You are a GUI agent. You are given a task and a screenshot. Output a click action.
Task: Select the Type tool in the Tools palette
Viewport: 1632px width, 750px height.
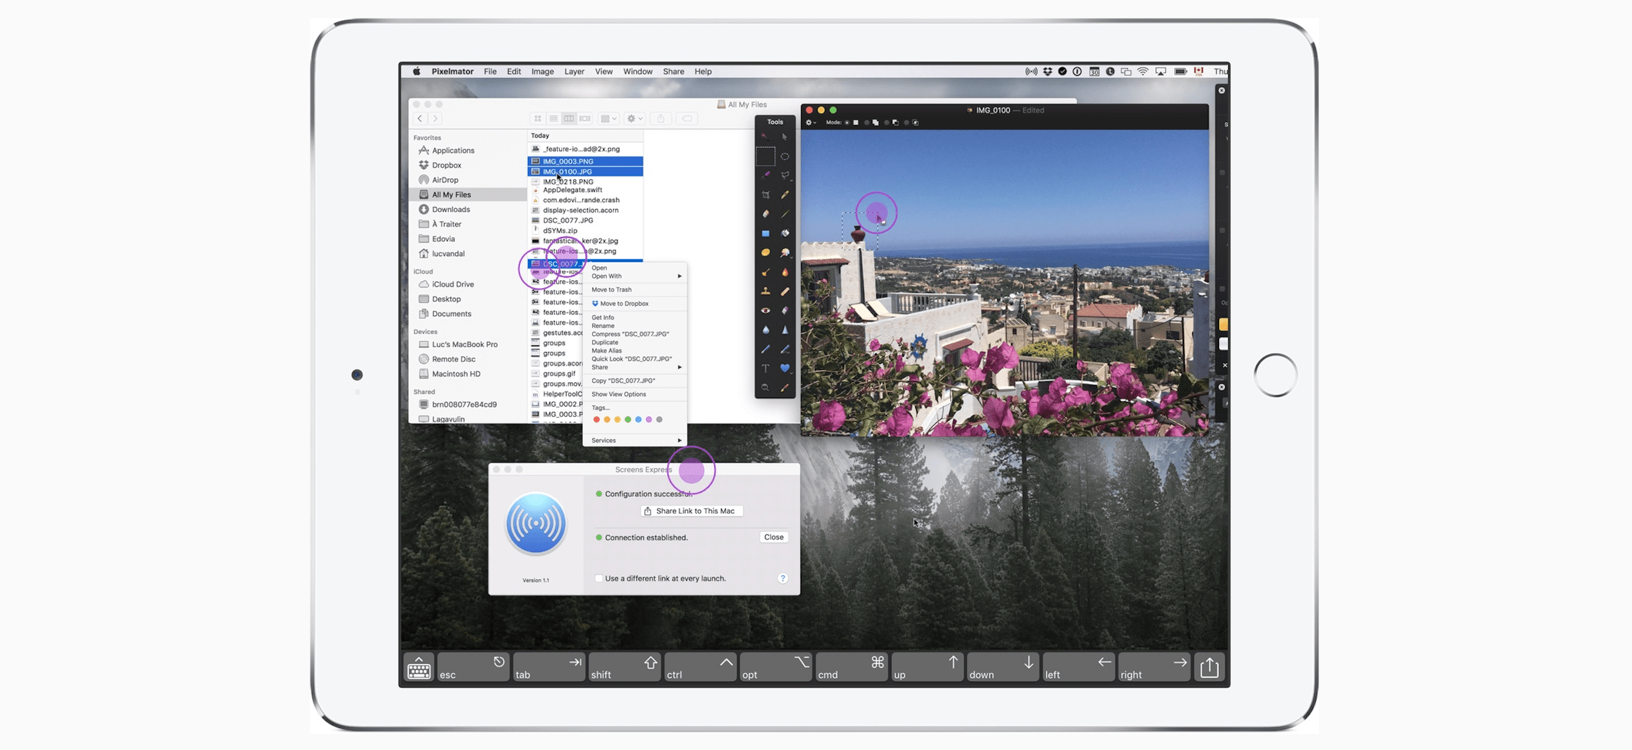click(x=765, y=367)
